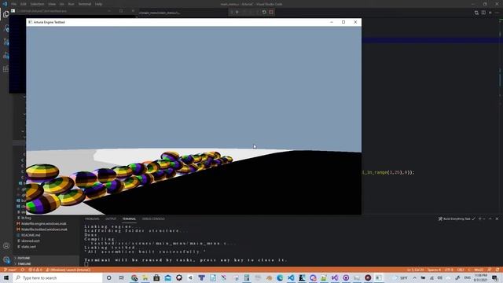
Task: Open the Windows notification center
Action: pyautogui.click(x=495, y=277)
